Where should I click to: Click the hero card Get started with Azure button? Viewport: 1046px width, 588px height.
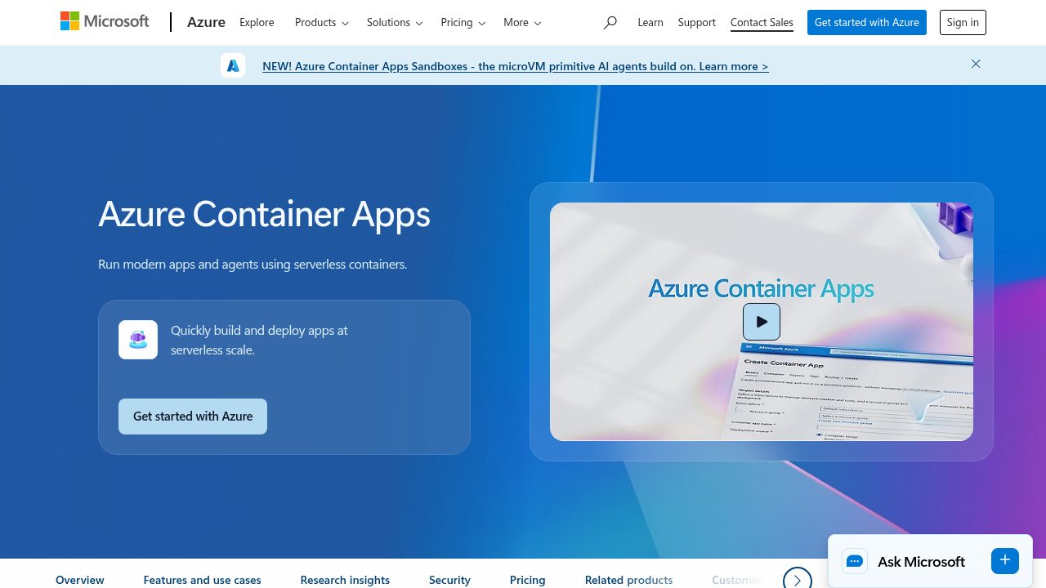(193, 416)
